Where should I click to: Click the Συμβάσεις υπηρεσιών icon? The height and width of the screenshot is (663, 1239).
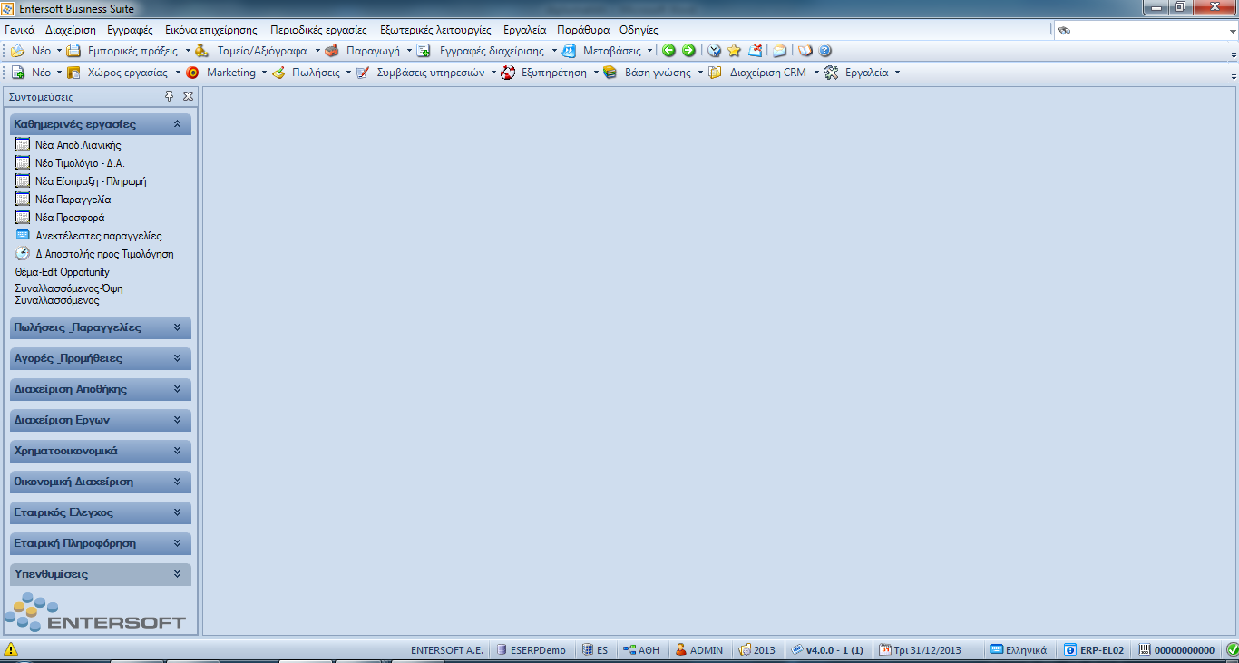[x=363, y=73]
